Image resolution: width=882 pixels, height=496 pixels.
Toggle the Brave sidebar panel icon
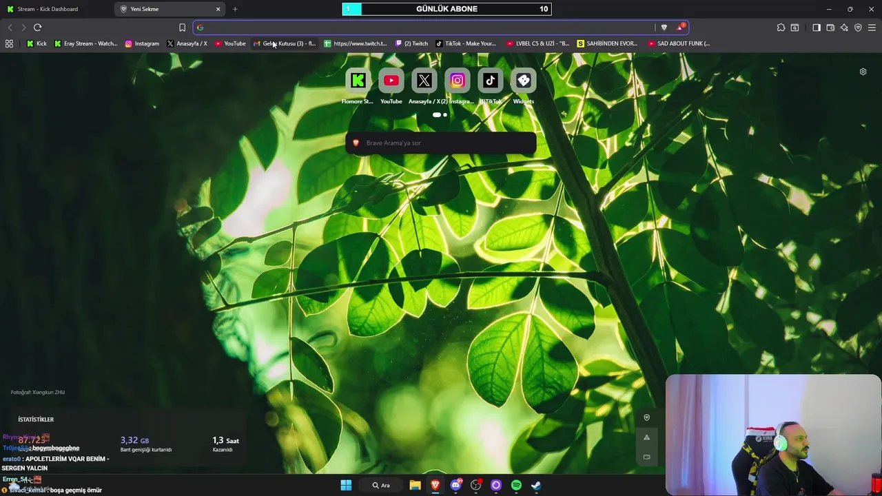pyautogui.click(x=817, y=28)
